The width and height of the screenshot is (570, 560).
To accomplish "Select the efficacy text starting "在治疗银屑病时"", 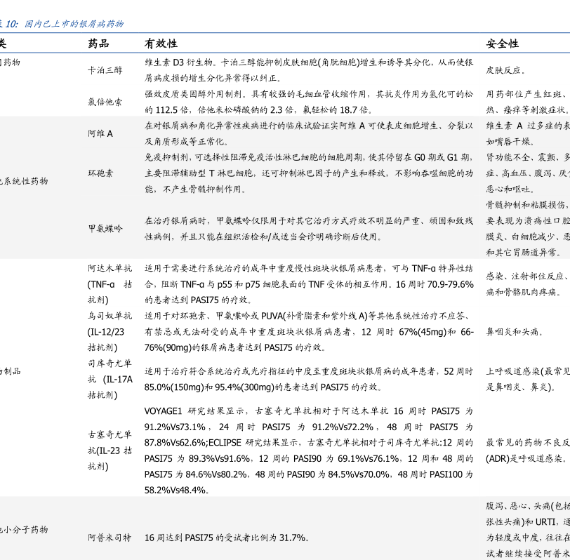I will [309, 229].
